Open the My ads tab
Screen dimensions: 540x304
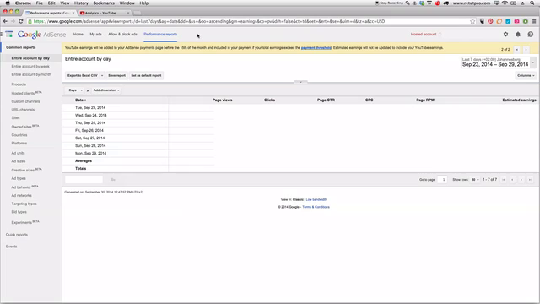tap(95, 34)
